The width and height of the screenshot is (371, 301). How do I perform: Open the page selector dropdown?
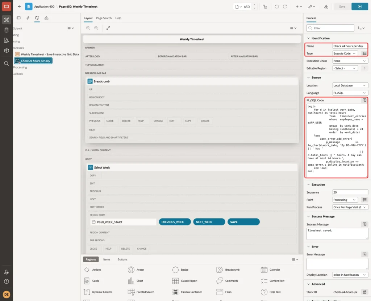(238, 7)
